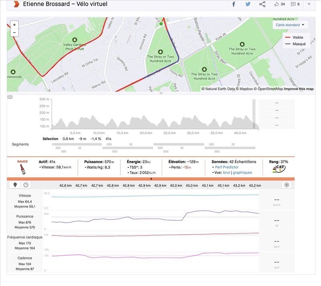This screenshot has width=321, height=286.
Task: Click the highlighted selection on the elevation profile
Action: pos(254,114)
